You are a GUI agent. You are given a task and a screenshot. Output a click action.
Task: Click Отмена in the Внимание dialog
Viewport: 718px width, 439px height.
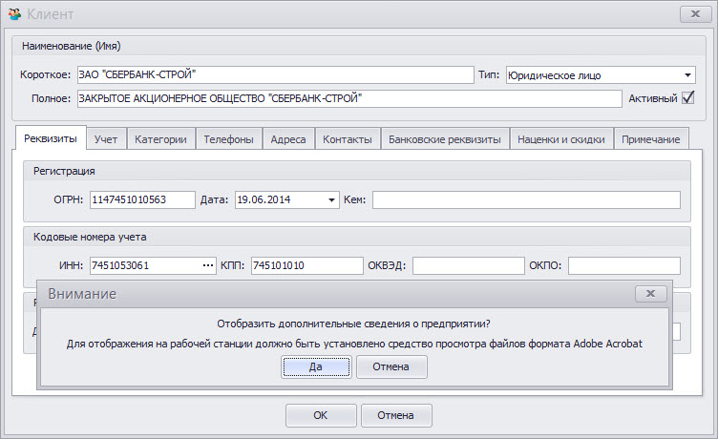(x=391, y=366)
